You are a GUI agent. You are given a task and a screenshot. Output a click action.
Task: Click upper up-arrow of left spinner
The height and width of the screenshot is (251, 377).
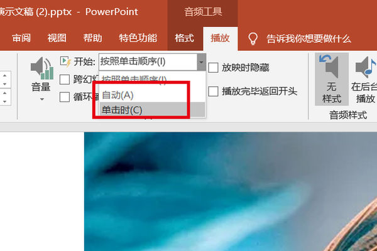pyautogui.click(x=5, y=75)
